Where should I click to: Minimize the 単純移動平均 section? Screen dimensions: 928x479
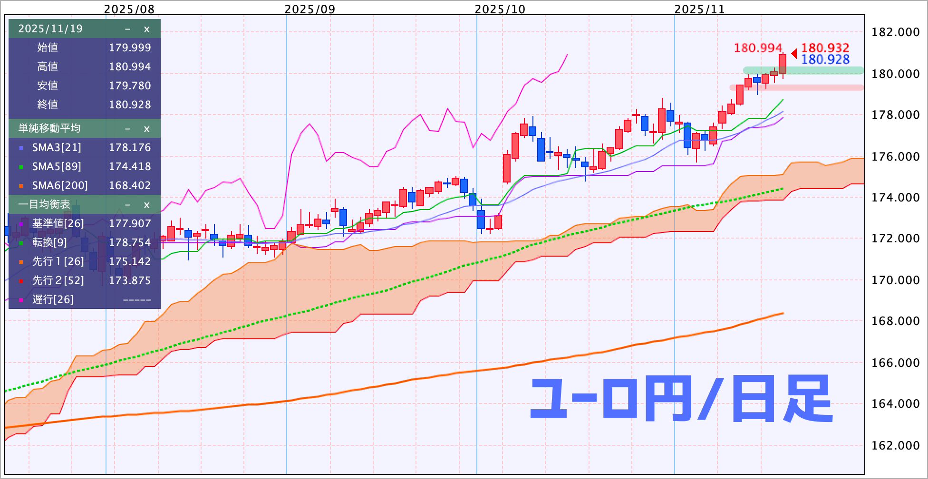click(x=127, y=129)
